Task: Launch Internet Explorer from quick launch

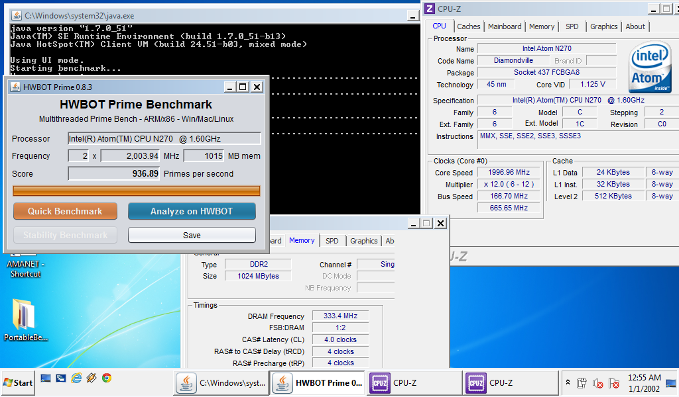Action: [76, 378]
